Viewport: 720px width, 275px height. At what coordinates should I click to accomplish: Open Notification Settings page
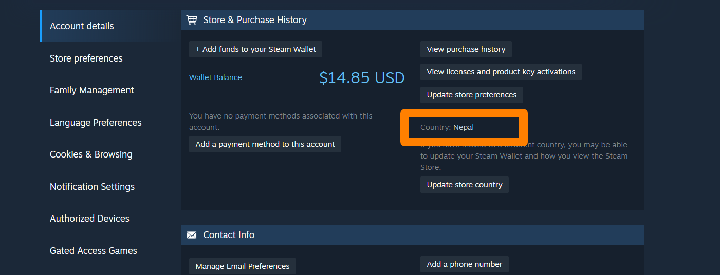click(x=92, y=187)
